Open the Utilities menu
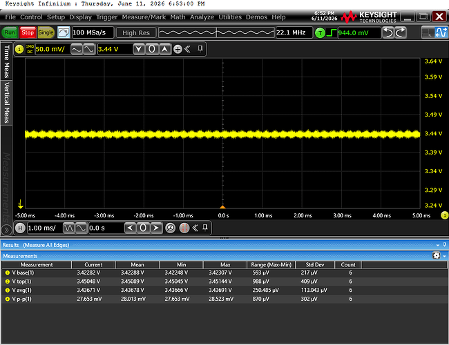The width and height of the screenshot is (449, 345). [230, 17]
